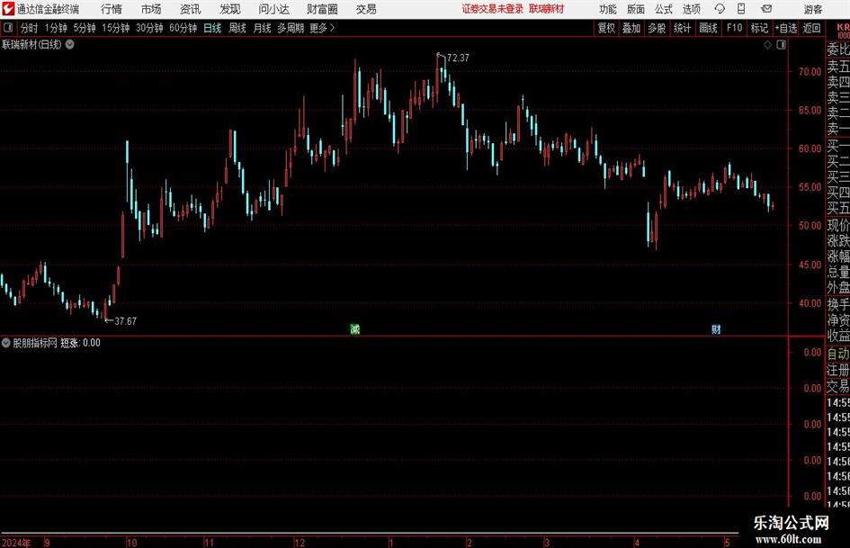The width and height of the screenshot is (850, 548).
Task: Click the 证券交易未登录 login link
Action: (493, 9)
